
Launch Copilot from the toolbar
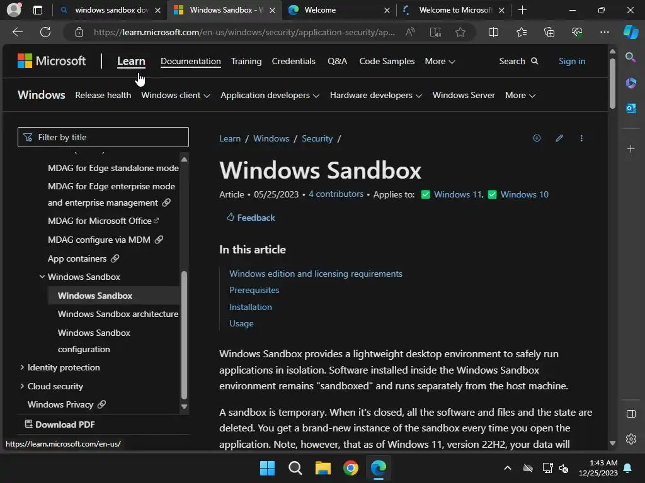[631, 32]
